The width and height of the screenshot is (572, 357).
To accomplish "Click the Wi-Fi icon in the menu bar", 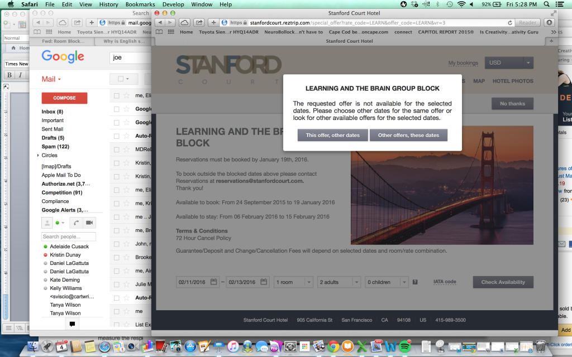I will click(461, 4).
